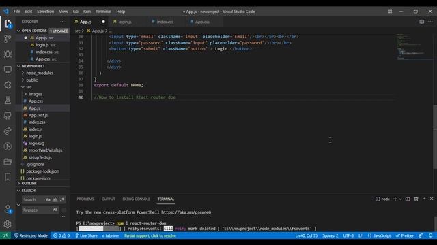This screenshot has height=245, width=437.
Task: Collapse the src folder
Action: (23, 87)
